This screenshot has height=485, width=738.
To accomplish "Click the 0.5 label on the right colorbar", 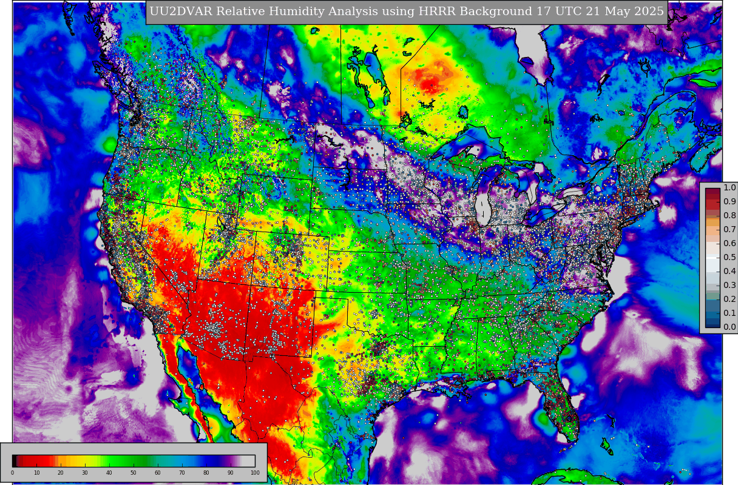I will (x=730, y=258).
